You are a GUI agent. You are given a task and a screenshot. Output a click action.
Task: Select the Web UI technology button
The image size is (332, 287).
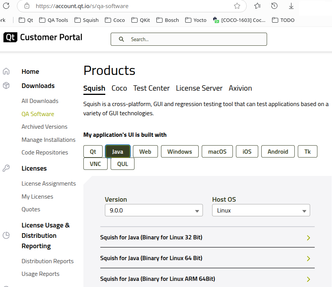145,151
